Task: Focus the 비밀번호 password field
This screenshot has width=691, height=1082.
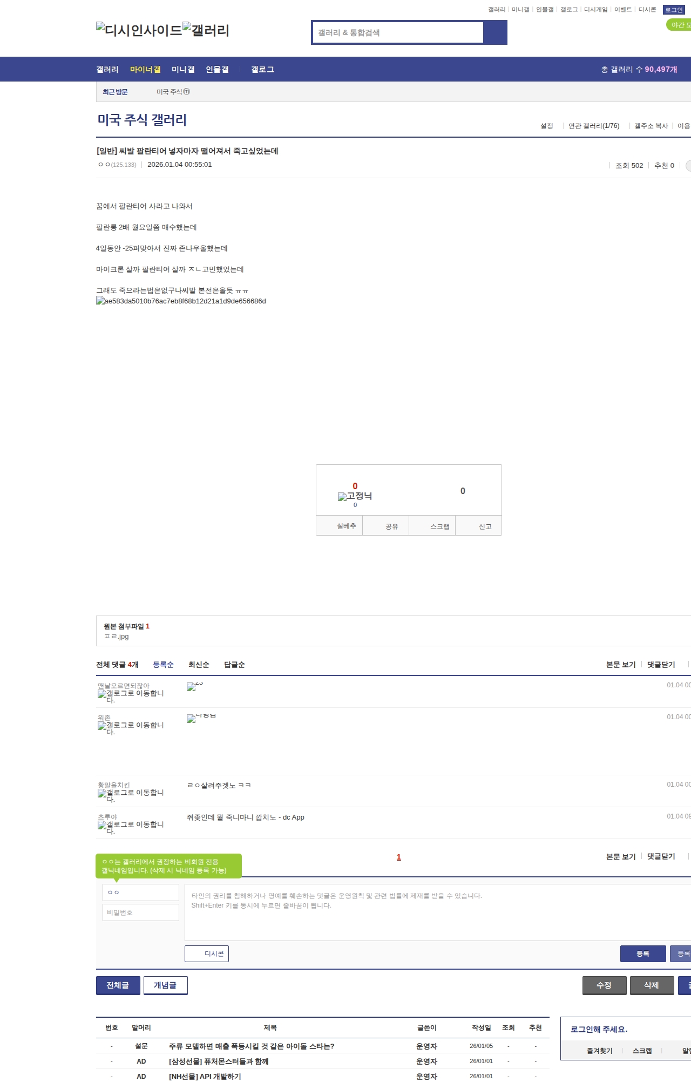Action: coord(141,912)
